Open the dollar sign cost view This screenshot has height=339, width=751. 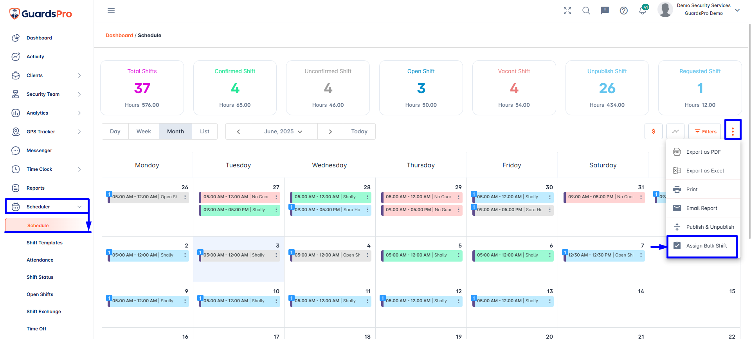point(654,131)
